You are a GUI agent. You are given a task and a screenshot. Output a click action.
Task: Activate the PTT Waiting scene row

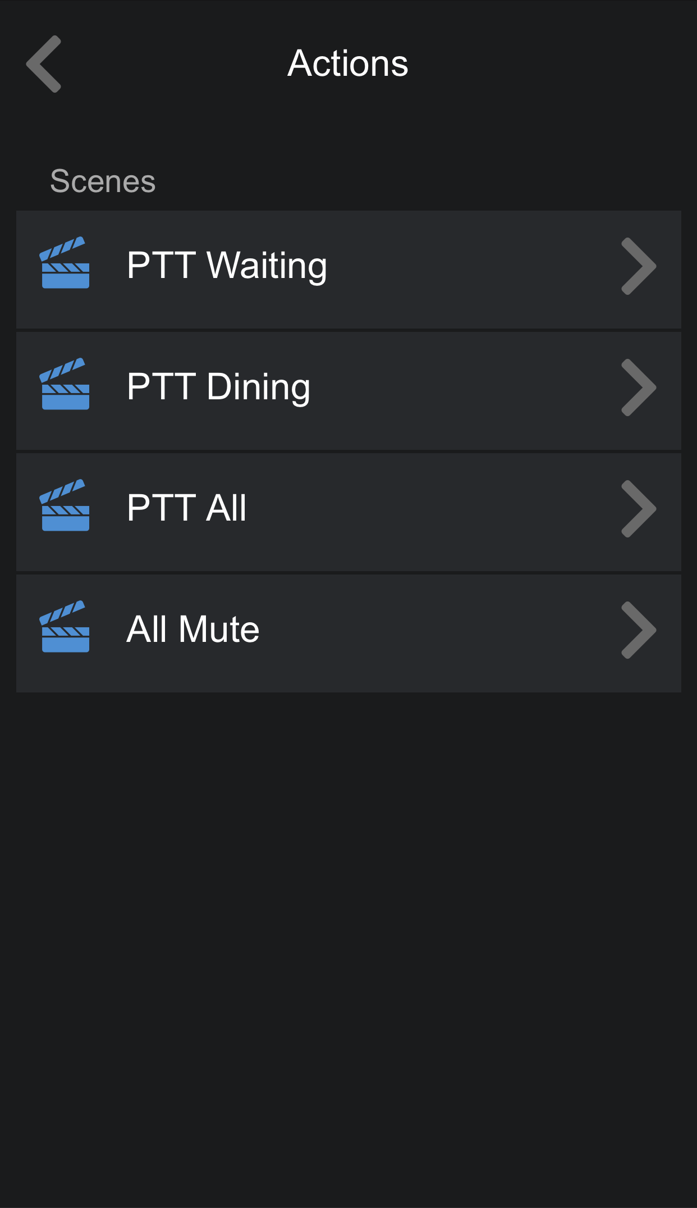click(449, 270)
